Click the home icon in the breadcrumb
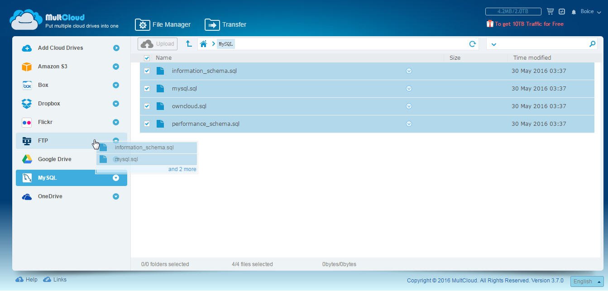The height and width of the screenshot is (291, 608). 204,44
